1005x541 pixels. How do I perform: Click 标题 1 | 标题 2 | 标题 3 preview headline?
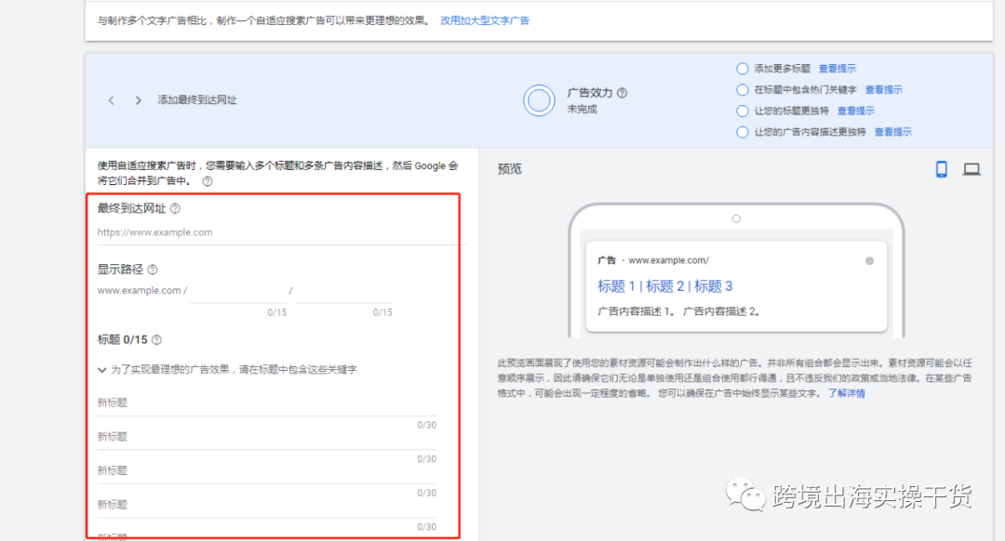pos(664,286)
